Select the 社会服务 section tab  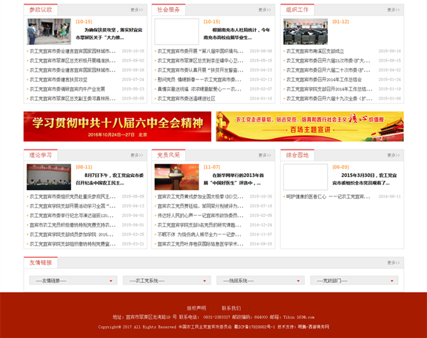168,10
